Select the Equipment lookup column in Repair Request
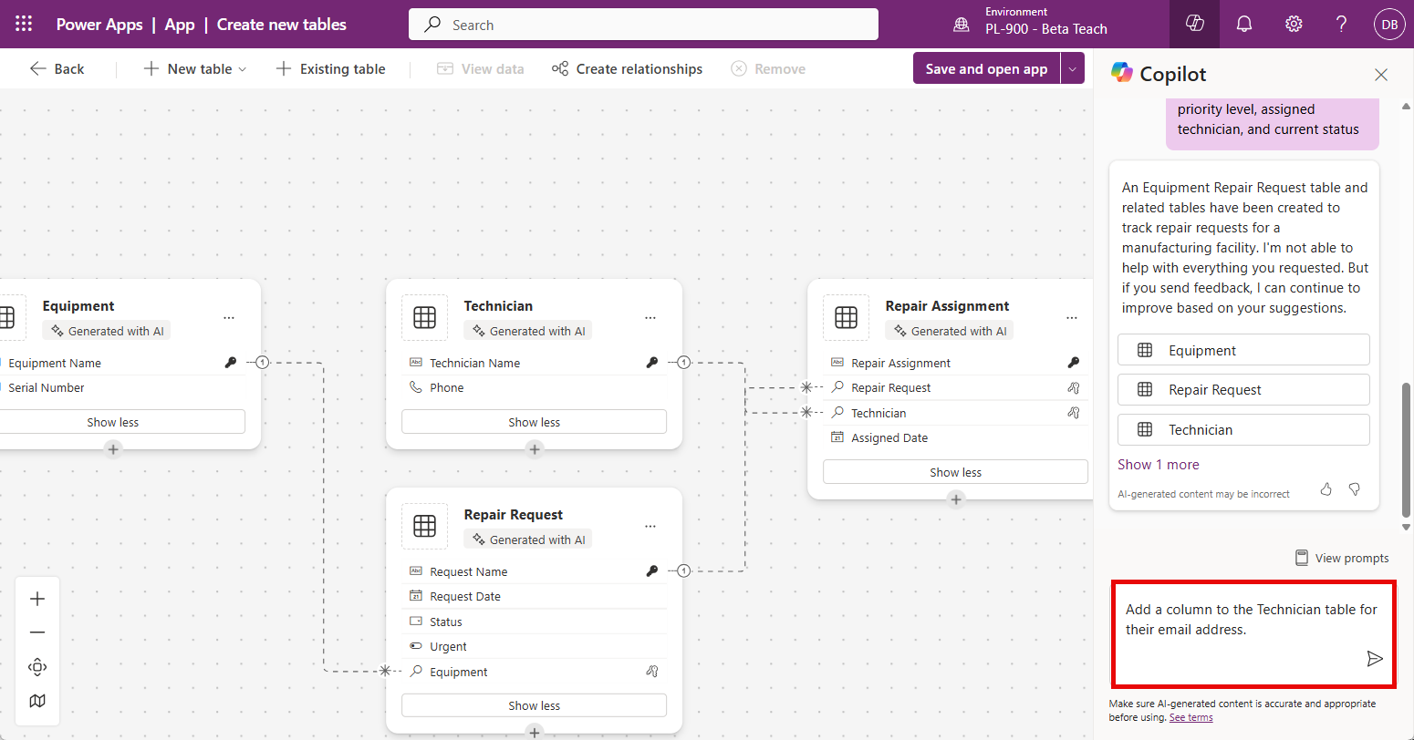 (x=535, y=672)
